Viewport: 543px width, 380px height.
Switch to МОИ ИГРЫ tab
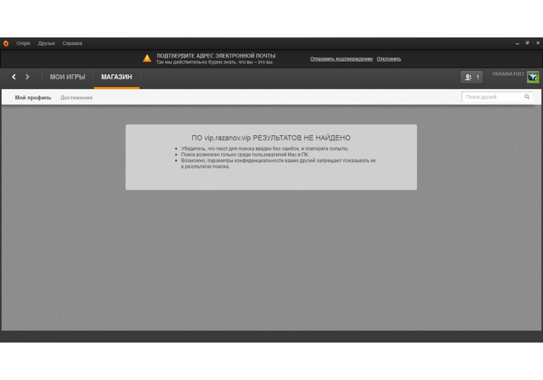67,77
